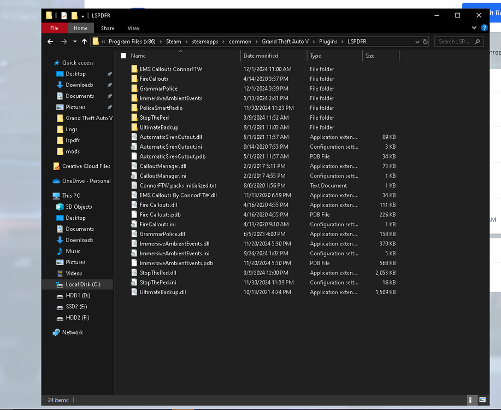501x410 pixels.
Task: Open 3D Objects under This PC
Action: (x=79, y=207)
